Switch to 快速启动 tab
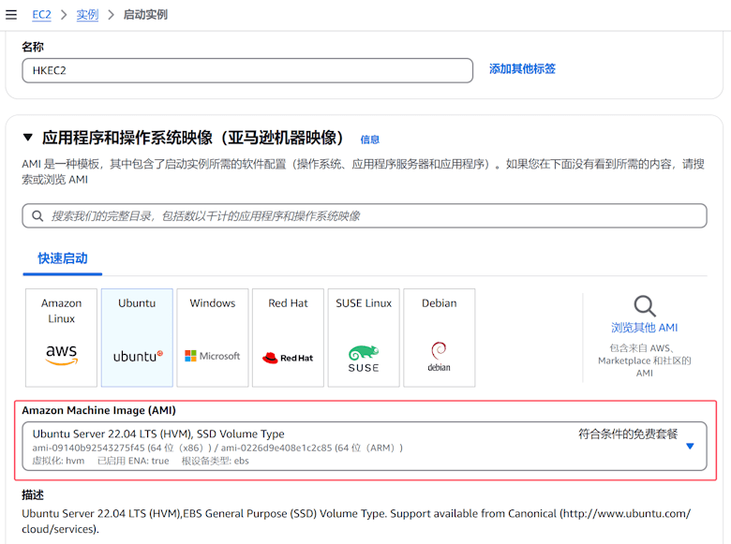Image resolution: width=731 pixels, height=544 pixels. pos(63,258)
